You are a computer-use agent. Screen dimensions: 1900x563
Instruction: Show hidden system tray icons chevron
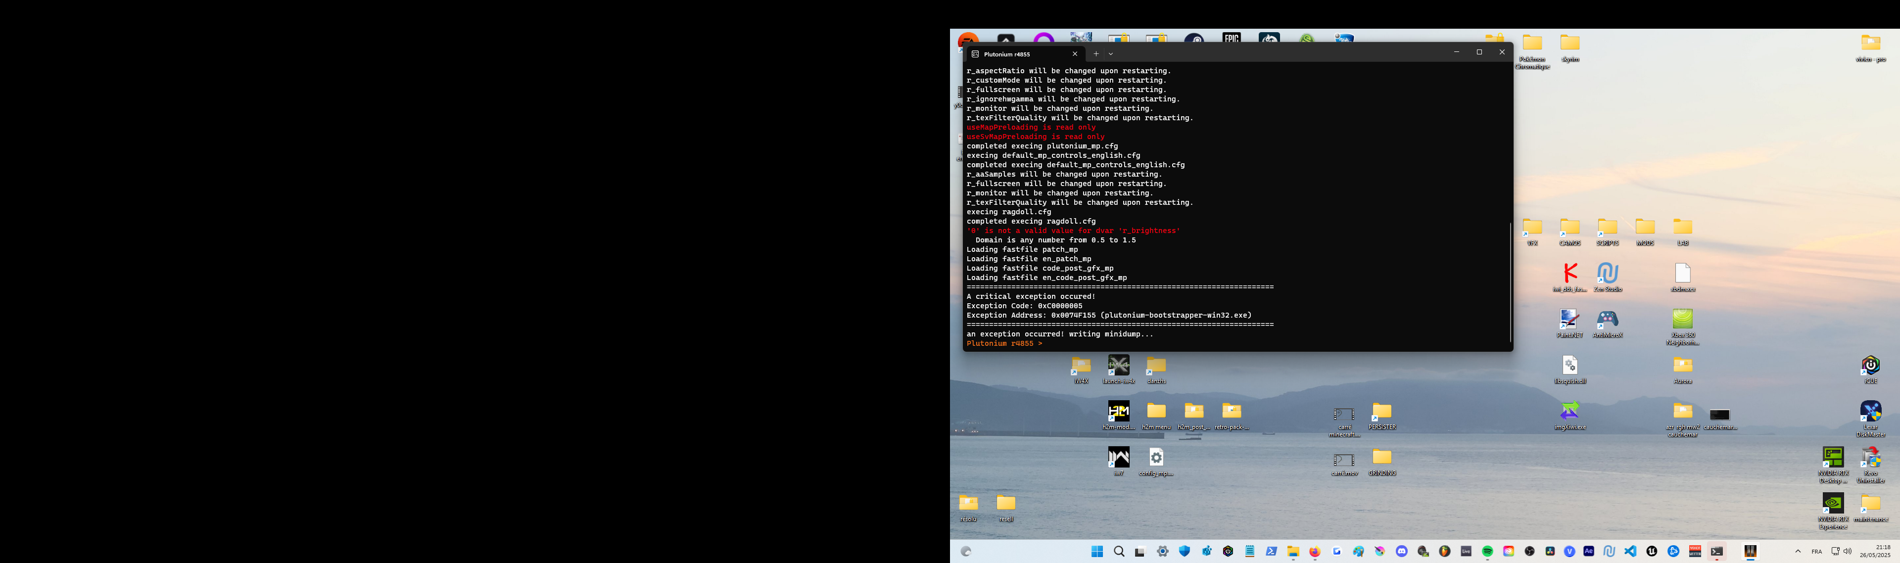(1798, 551)
